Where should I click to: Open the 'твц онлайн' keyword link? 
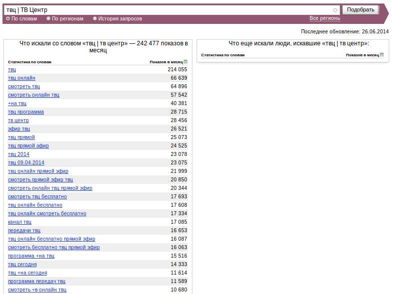tap(21, 78)
